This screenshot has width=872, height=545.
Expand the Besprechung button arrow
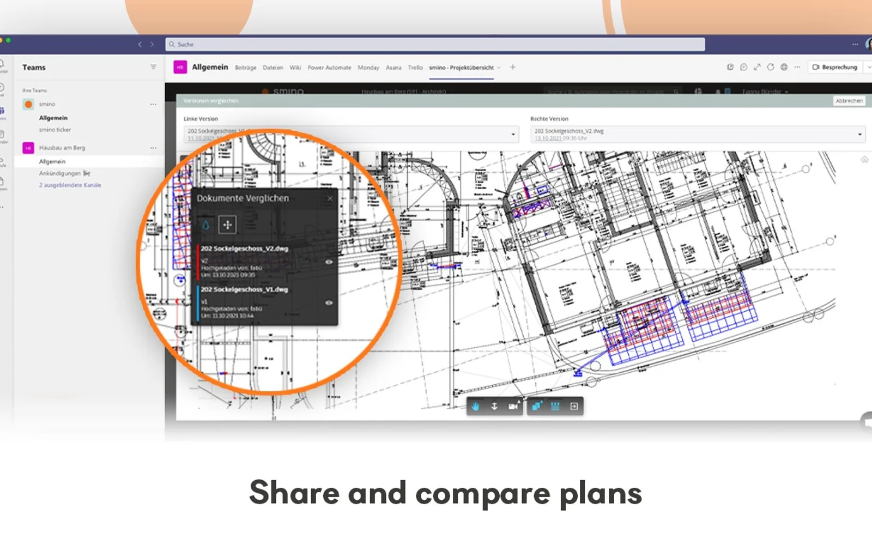tap(868, 67)
